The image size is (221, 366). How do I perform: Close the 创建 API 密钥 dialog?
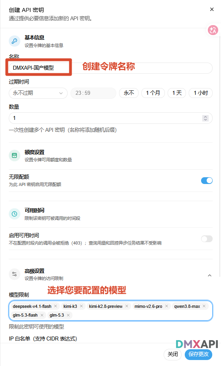coord(212,9)
